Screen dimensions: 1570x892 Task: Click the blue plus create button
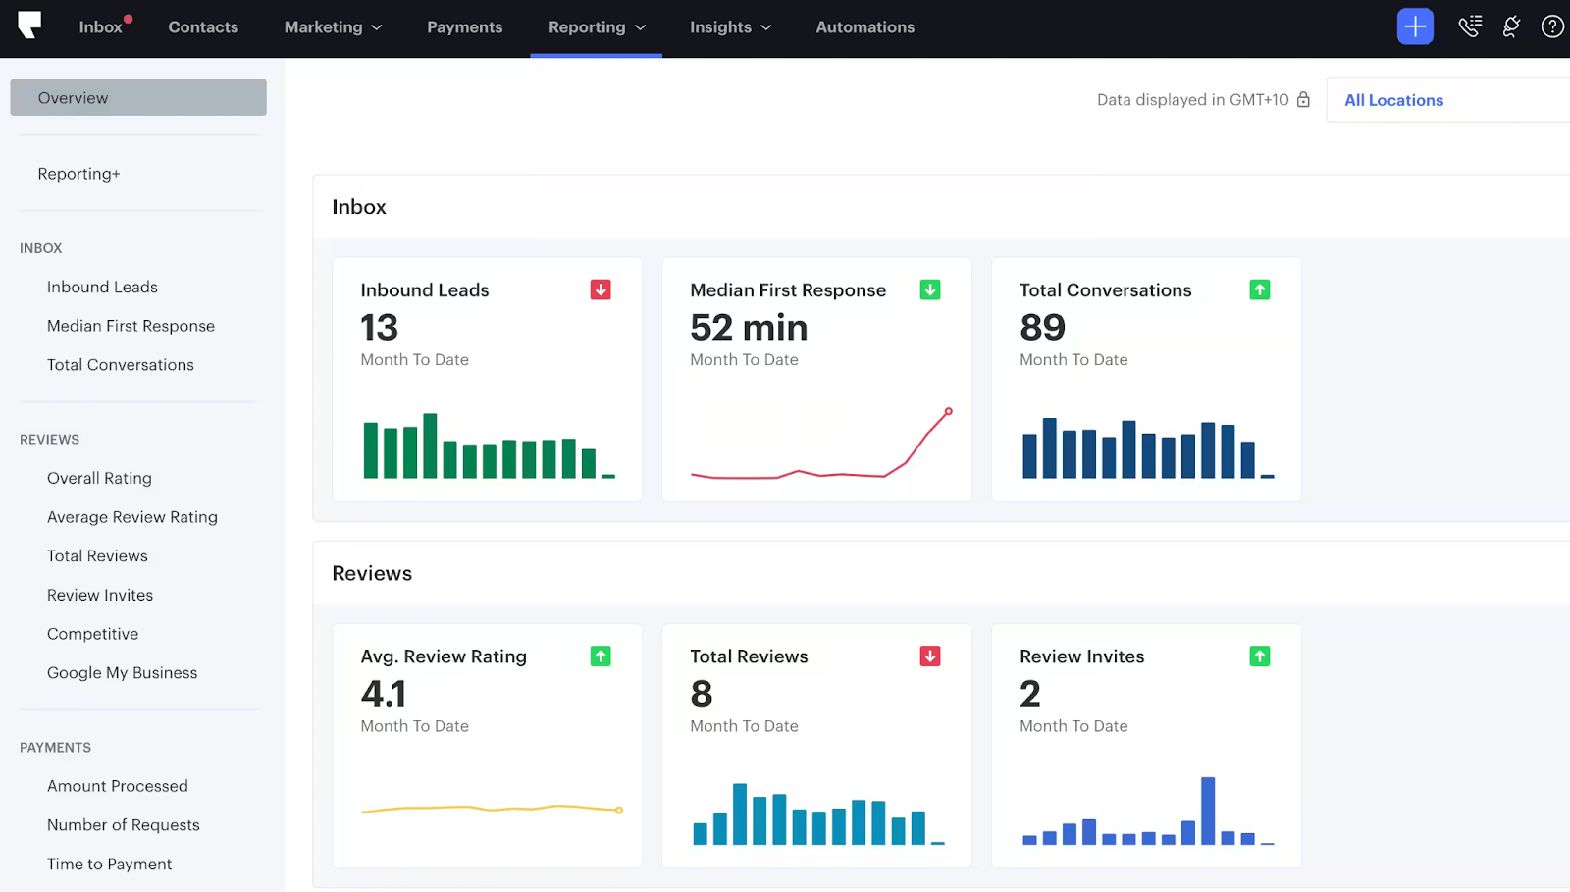pos(1415,26)
